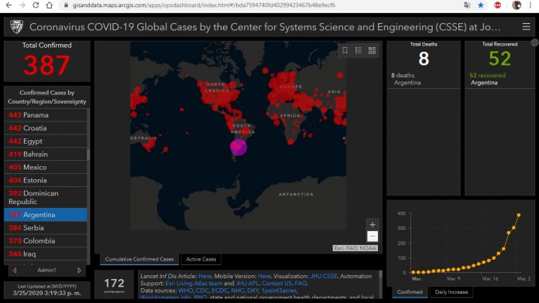Select Croatia in the country list
539x303 pixels.
46,128
